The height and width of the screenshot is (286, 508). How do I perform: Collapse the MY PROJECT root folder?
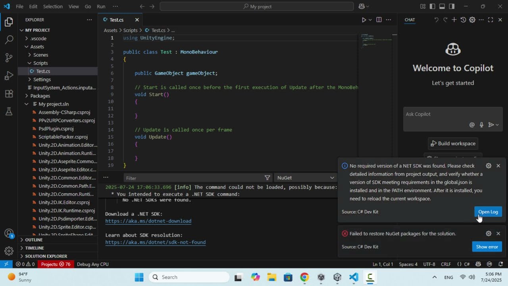click(22, 30)
